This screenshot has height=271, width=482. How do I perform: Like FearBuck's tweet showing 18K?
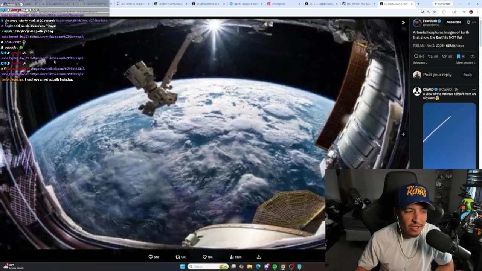[x=447, y=56]
